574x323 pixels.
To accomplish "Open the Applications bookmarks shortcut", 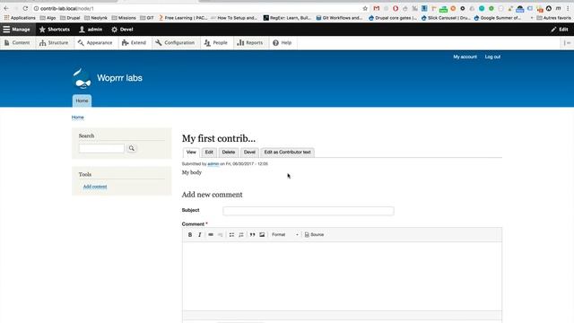I will coord(20,18).
